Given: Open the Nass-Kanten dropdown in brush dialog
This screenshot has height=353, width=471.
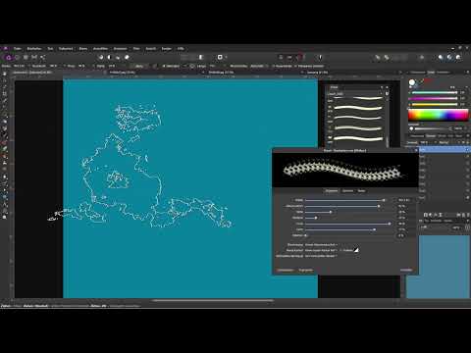Looking at the screenshot, I should coord(321,250).
